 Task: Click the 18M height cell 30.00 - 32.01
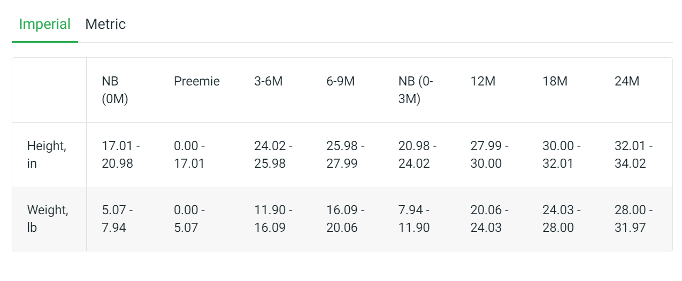click(562, 154)
